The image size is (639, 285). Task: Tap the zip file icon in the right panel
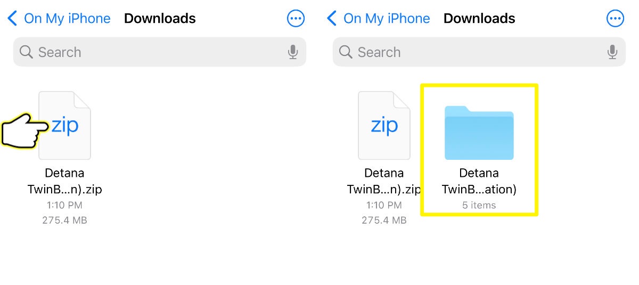[x=384, y=126]
